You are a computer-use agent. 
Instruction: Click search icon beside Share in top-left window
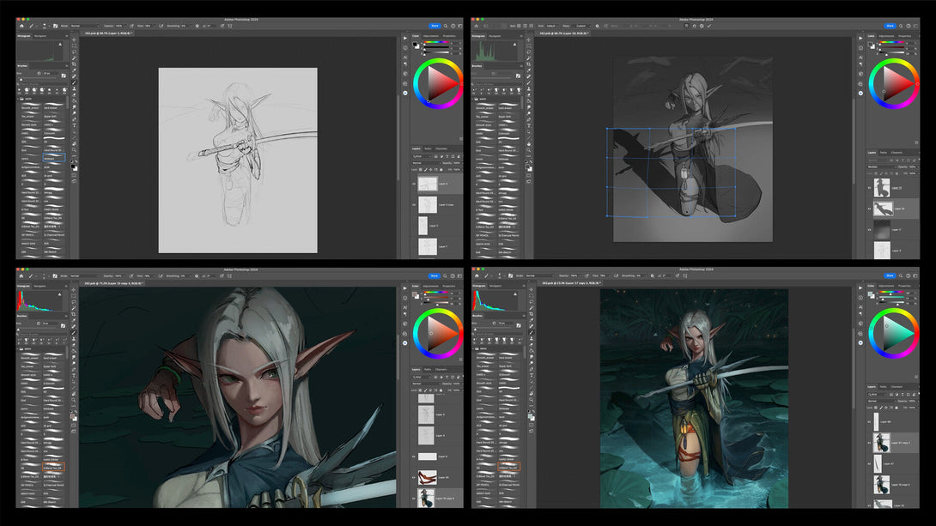(446, 26)
